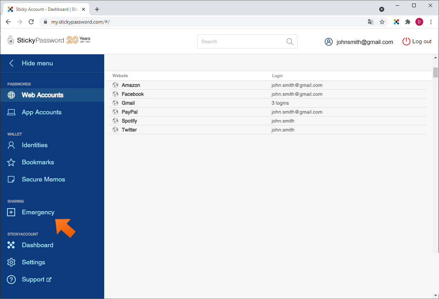
Task: Click Spotify's login john.smith
Action: click(x=283, y=121)
